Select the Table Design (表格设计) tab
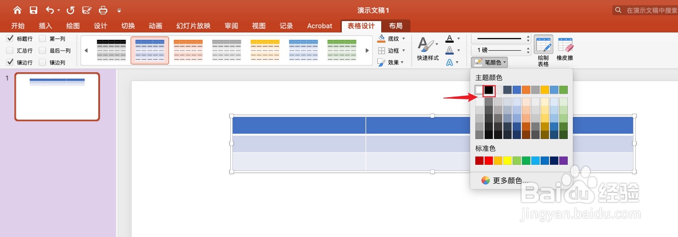The width and height of the screenshot is (678, 237). coord(361,26)
